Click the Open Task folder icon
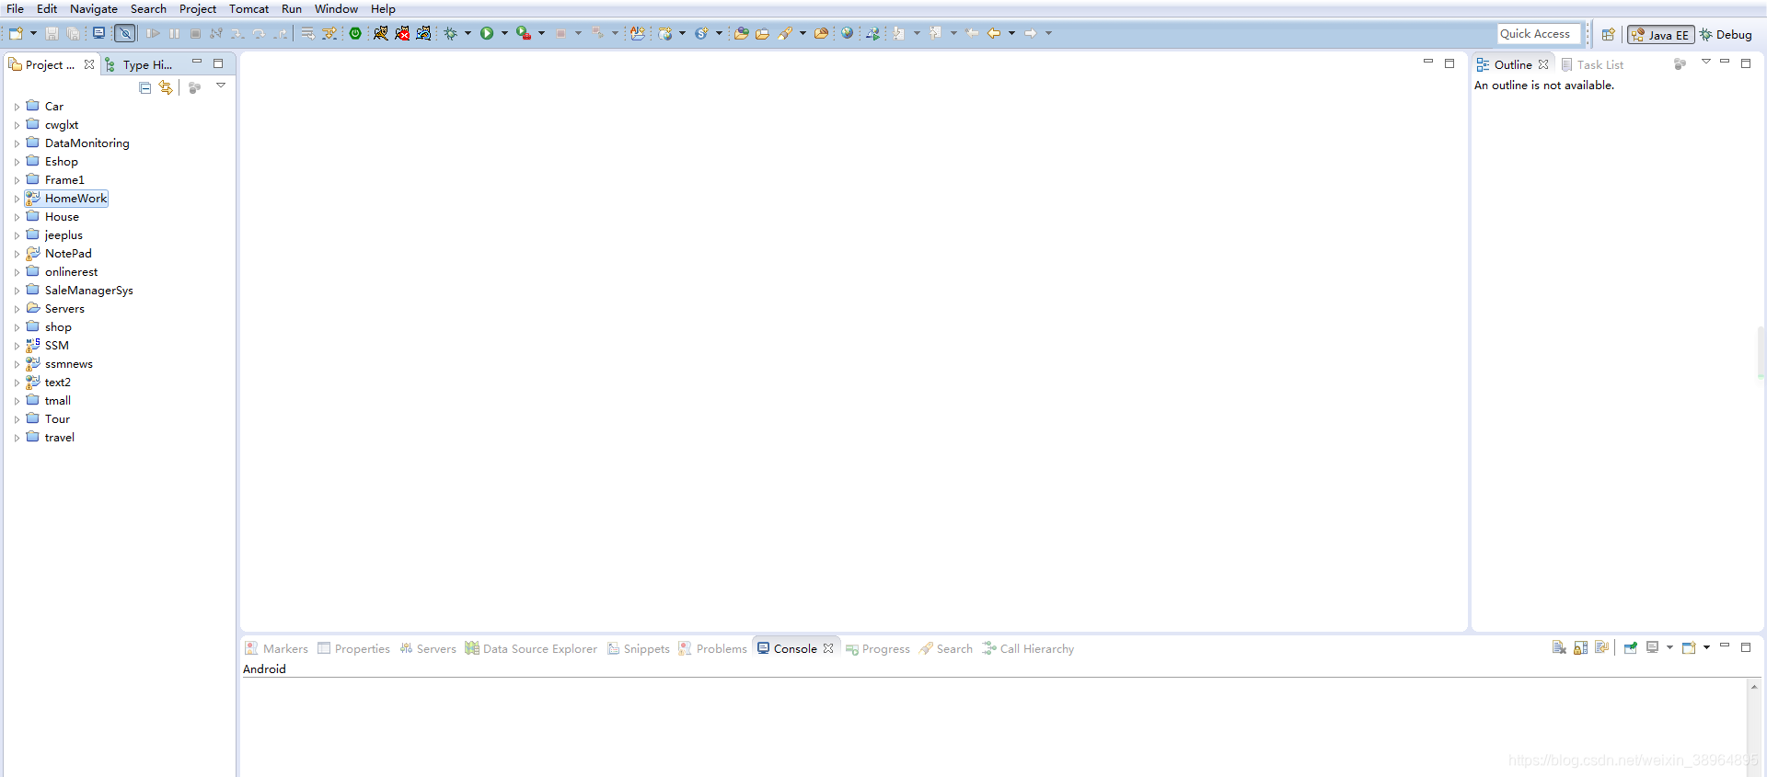The height and width of the screenshot is (777, 1767). (x=762, y=33)
